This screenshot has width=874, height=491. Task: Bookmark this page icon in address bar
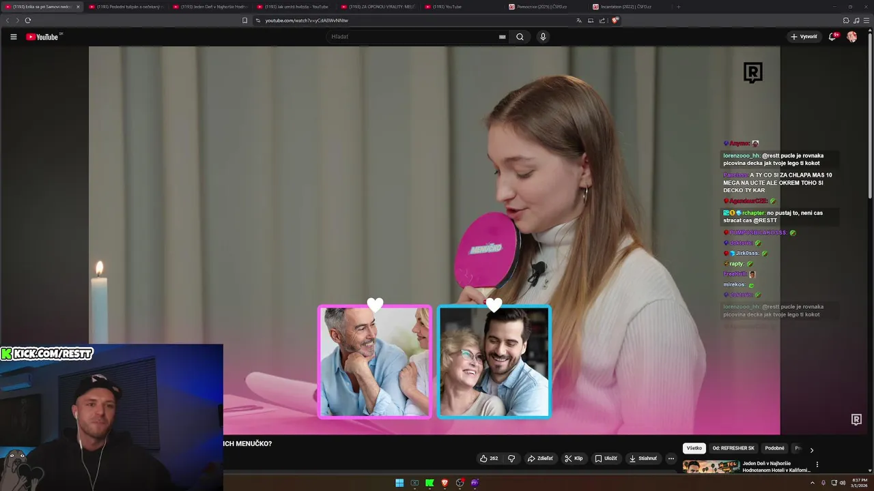coord(245,20)
